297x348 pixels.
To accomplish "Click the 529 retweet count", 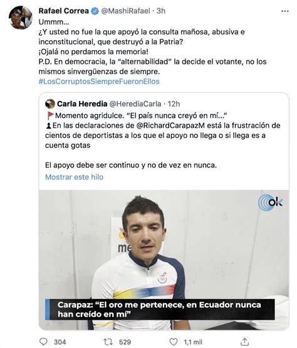I will [125, 342].
